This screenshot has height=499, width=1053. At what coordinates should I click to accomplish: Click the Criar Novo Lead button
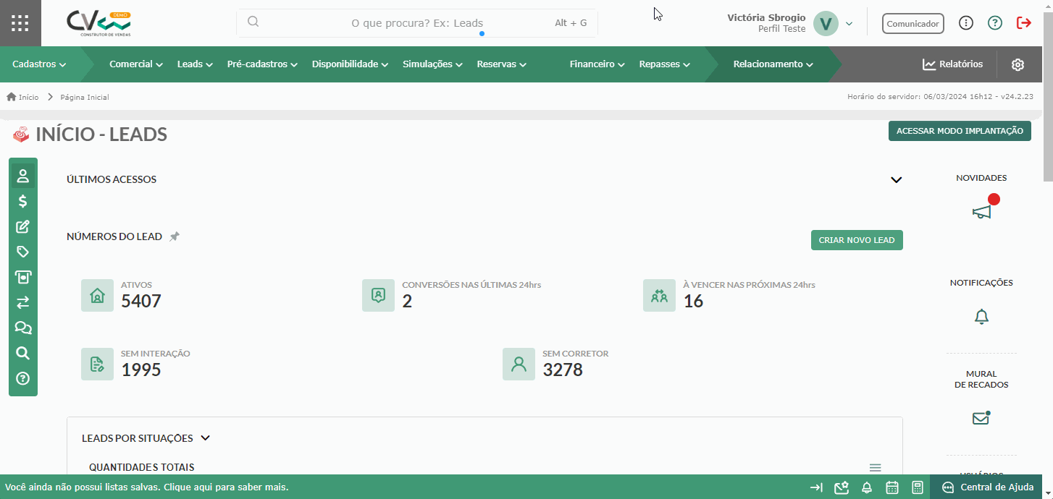pyautogui.click(x=857, y=240)
